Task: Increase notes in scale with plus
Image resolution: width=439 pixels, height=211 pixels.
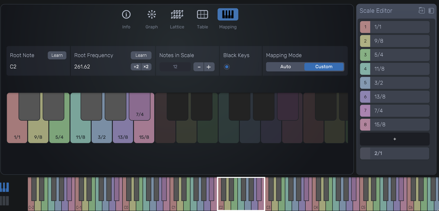Action: click(209, 67)
